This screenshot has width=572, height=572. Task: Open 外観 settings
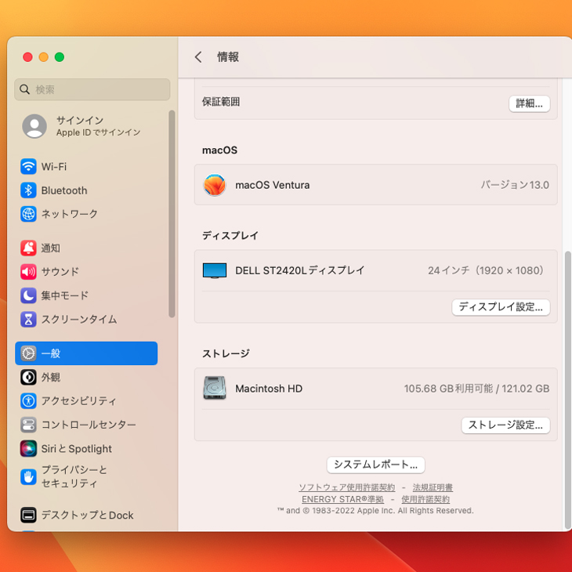(x=86, y=377)
